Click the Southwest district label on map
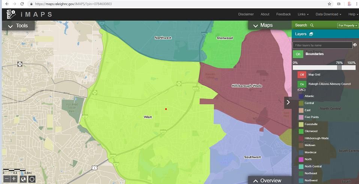Screen dimensions: 359x184 pyautogui.click(x=252, y=157)
